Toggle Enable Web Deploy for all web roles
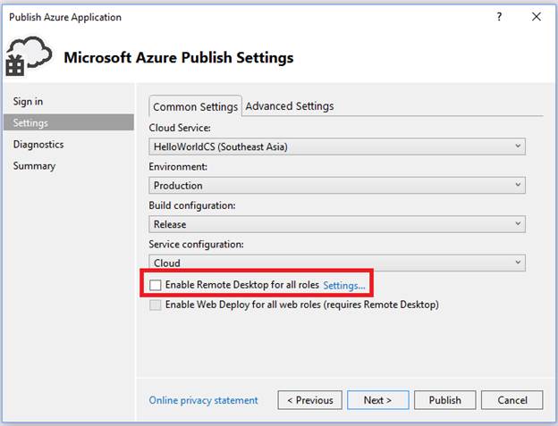 coord(156,305)
